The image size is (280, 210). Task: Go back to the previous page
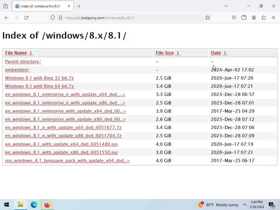click(7, 18)
